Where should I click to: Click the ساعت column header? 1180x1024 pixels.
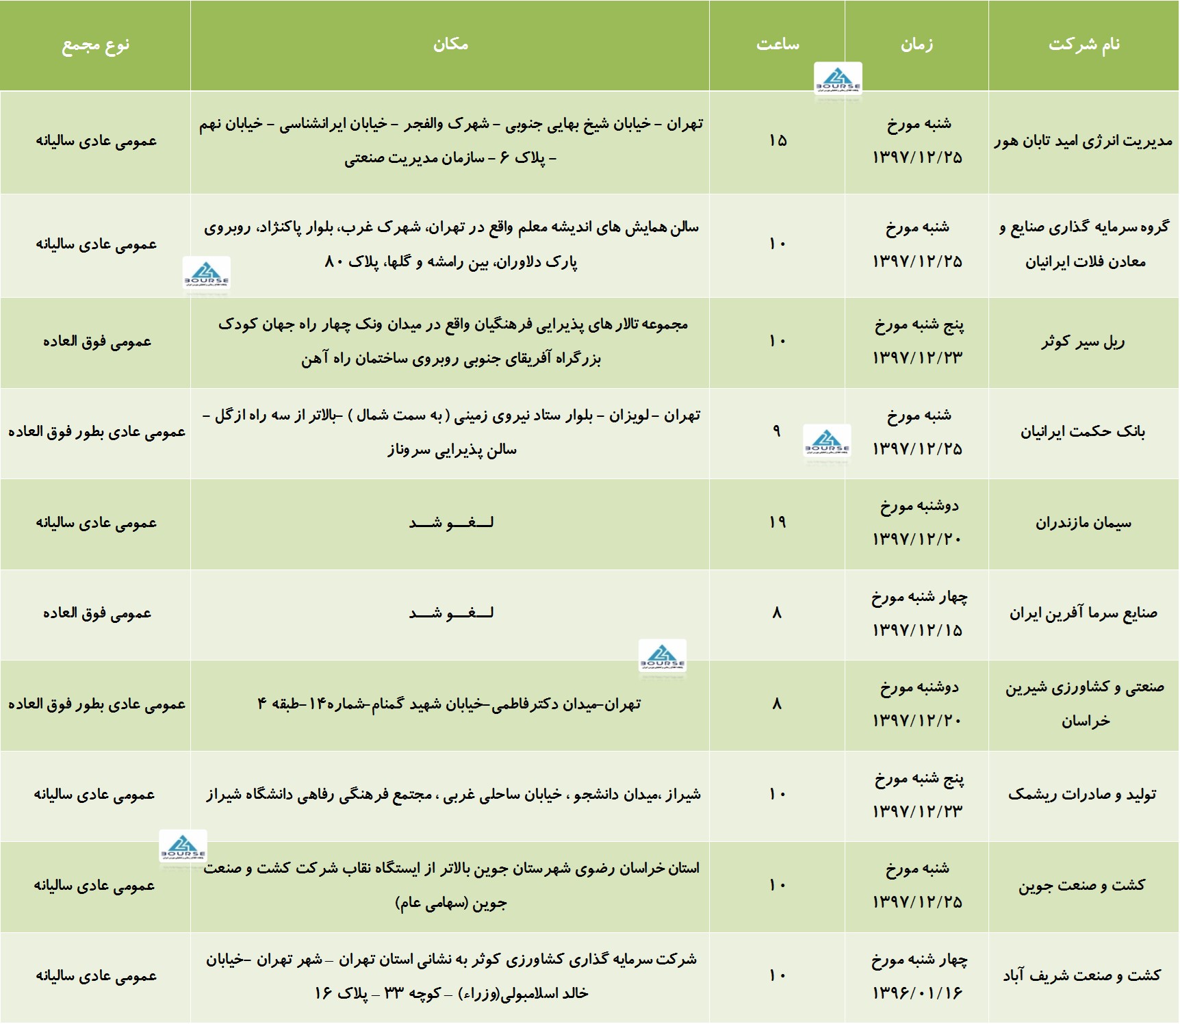coord(778,44)
